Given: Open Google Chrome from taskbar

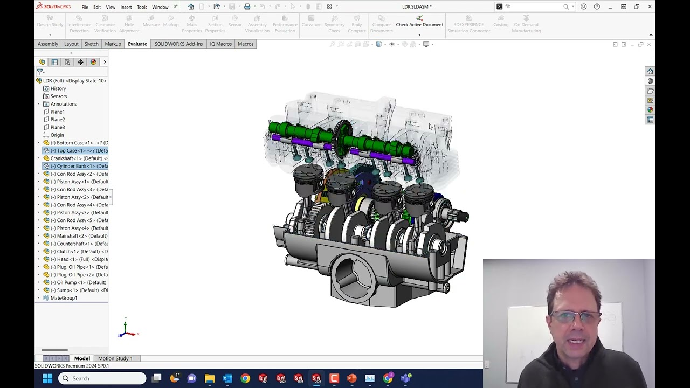Looking at the screenshot, I should (245, 378).
